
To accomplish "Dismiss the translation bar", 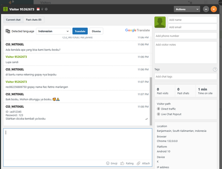I will pyautogui.click(x=96, y=31).
